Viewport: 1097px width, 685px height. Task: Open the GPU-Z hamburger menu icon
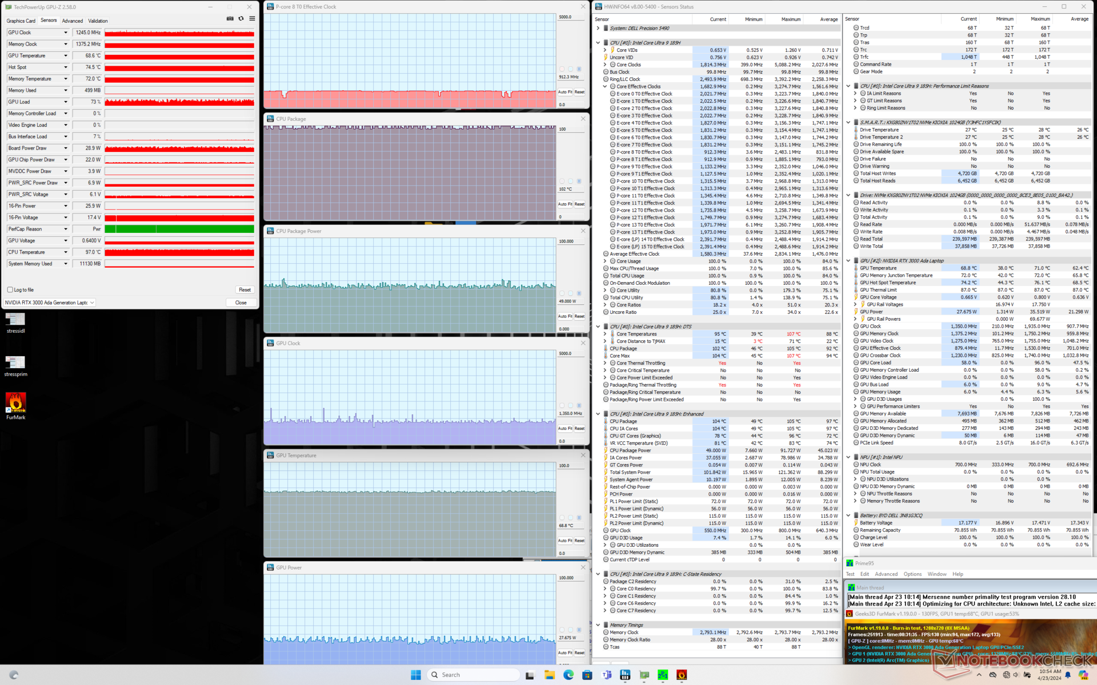(252, 19)
